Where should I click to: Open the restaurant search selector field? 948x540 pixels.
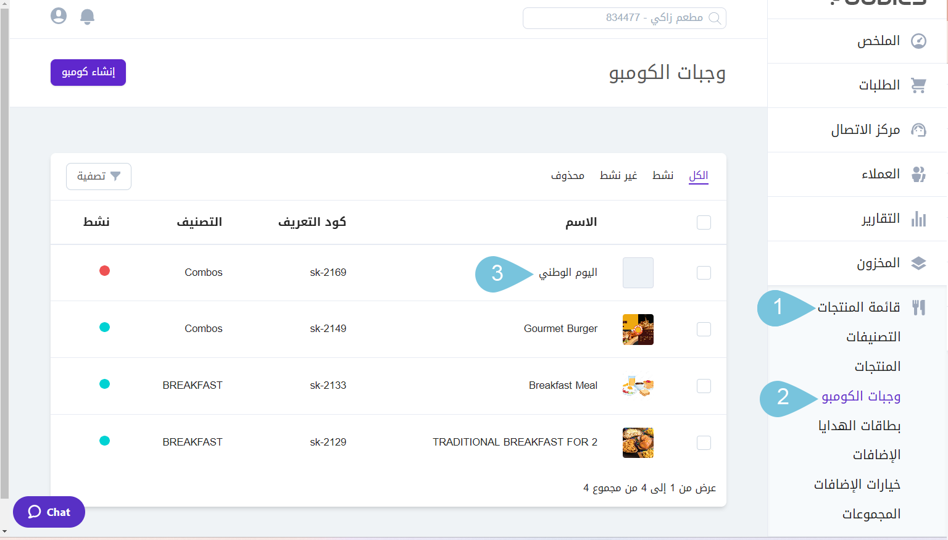pos(624,18)
